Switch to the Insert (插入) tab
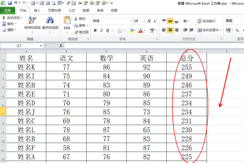The height and width of the screenshot is (163, 244). click(37, 11)
